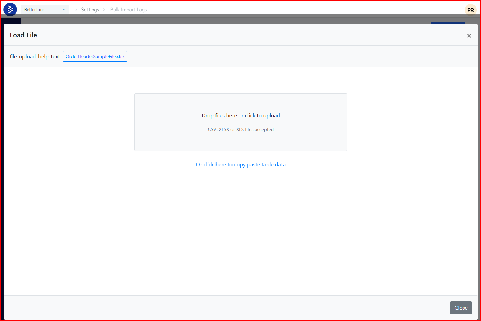Go to Settings breadcrumb
Screen dimensions: 481x321
pyautogui.click(x=90, y=10)
